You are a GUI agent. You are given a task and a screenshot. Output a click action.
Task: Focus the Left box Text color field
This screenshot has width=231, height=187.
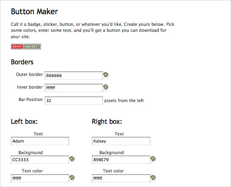coord(40,178)
